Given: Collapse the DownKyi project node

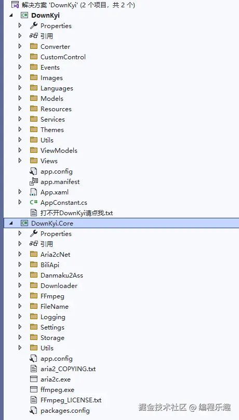Looking at the screenshot, I should tap(11, 15).
